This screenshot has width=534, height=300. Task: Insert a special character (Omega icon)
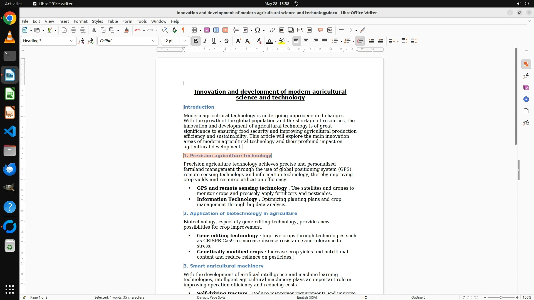258,30
